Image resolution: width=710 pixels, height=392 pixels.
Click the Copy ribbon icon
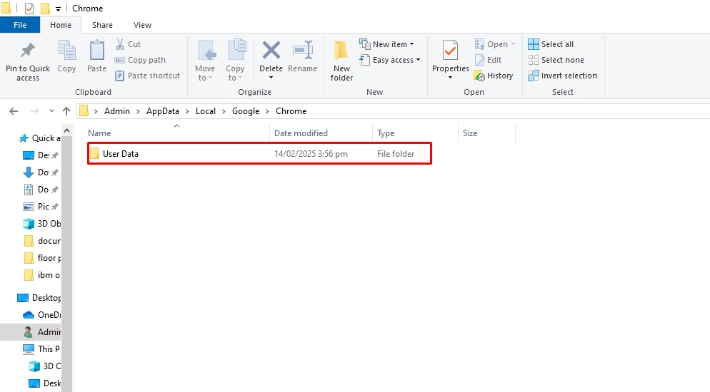66,51
